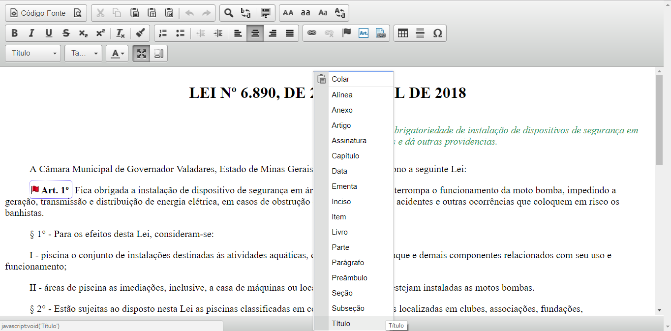
Task: Click the Redo arrow
Action: [x=206, y=13]
